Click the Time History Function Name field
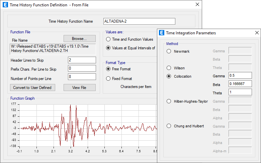The width and height of the screenshot is (261, 163). pos(139,21)
